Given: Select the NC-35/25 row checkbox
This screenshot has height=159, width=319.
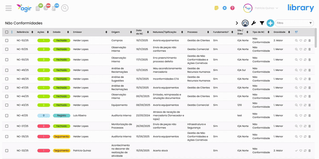Looking at the screenshot, I should click(x=7, y=136).
